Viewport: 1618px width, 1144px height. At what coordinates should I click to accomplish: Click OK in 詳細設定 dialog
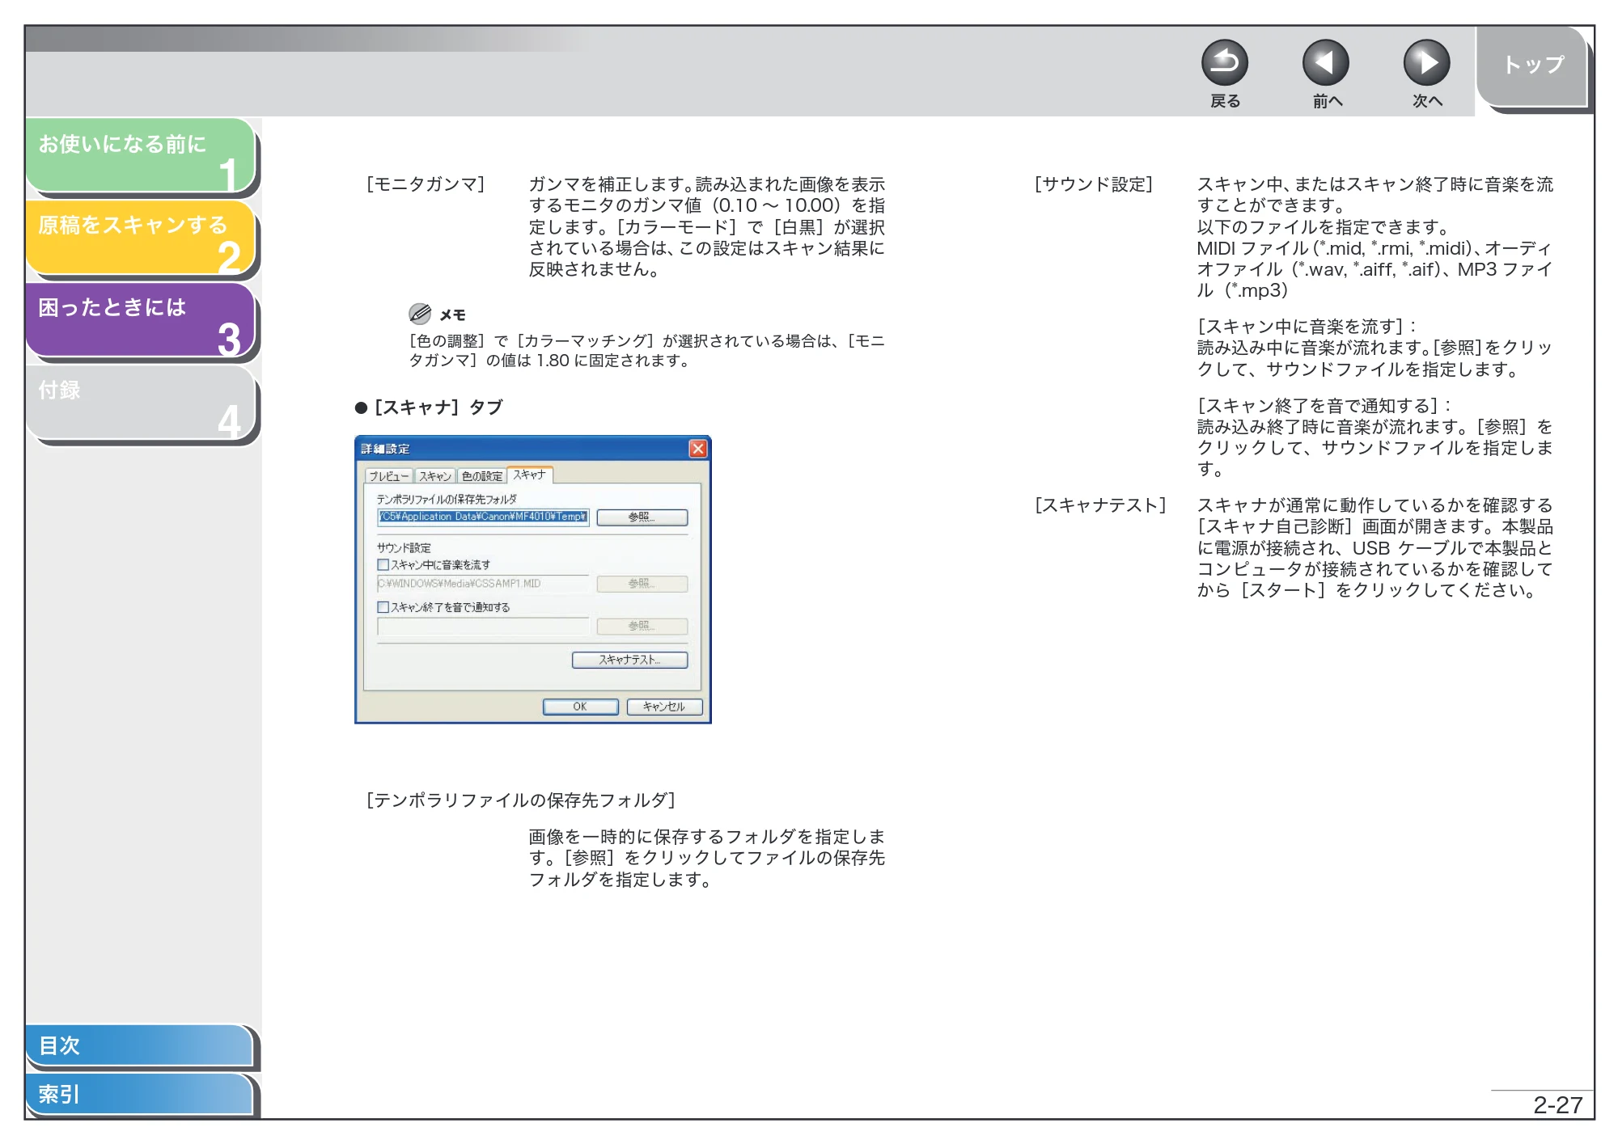tap(580, 707)
